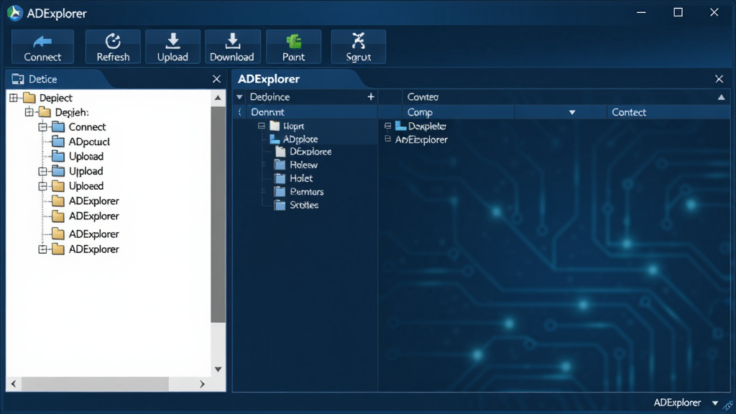Select the Hoprt folder icon
The image size is (736, 414).
(275, 126)
